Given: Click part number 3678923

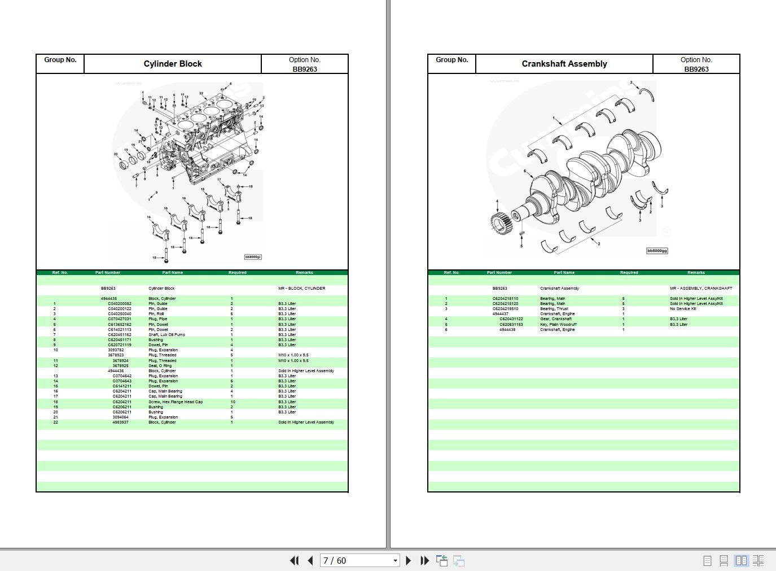Looking at the screenshot, I should pyautogui.click(x=116, y=355).
